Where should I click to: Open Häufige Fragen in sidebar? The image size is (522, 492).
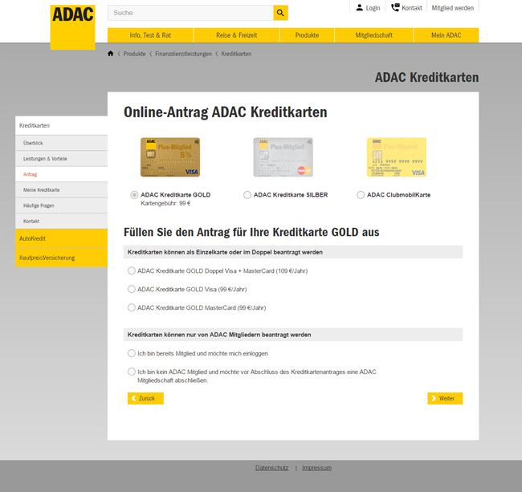pos(61,205)
